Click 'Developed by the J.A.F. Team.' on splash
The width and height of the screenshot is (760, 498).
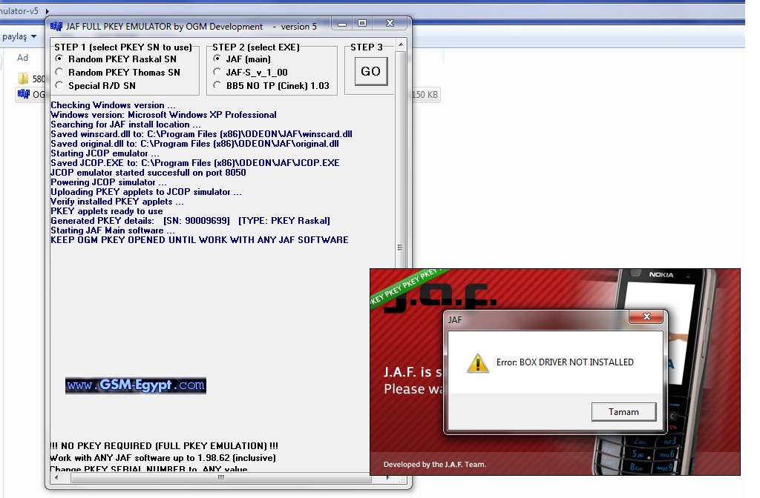tap(435, 465)
